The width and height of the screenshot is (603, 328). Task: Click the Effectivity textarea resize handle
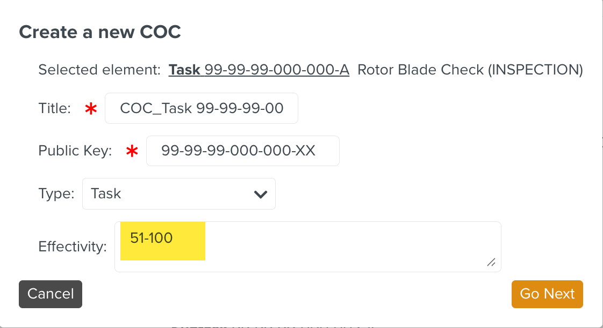pyautogui.click(x=491, y=262)
